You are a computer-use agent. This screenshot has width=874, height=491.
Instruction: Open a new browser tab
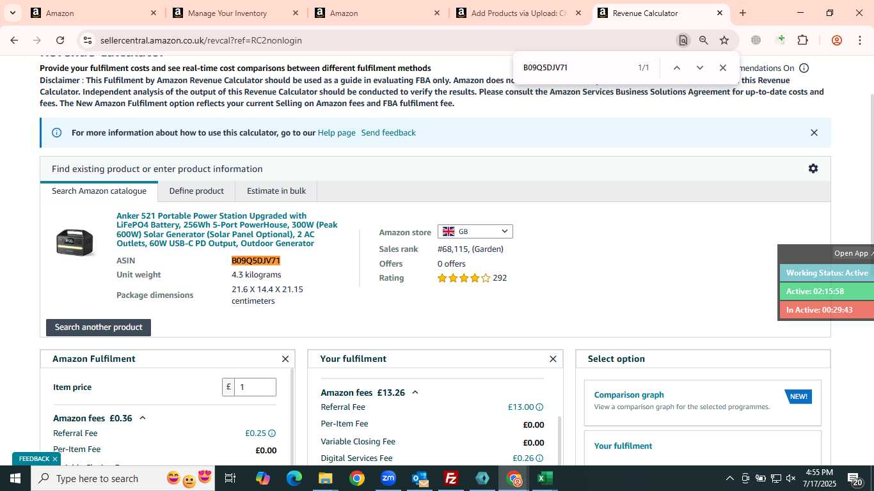(743, 13)
